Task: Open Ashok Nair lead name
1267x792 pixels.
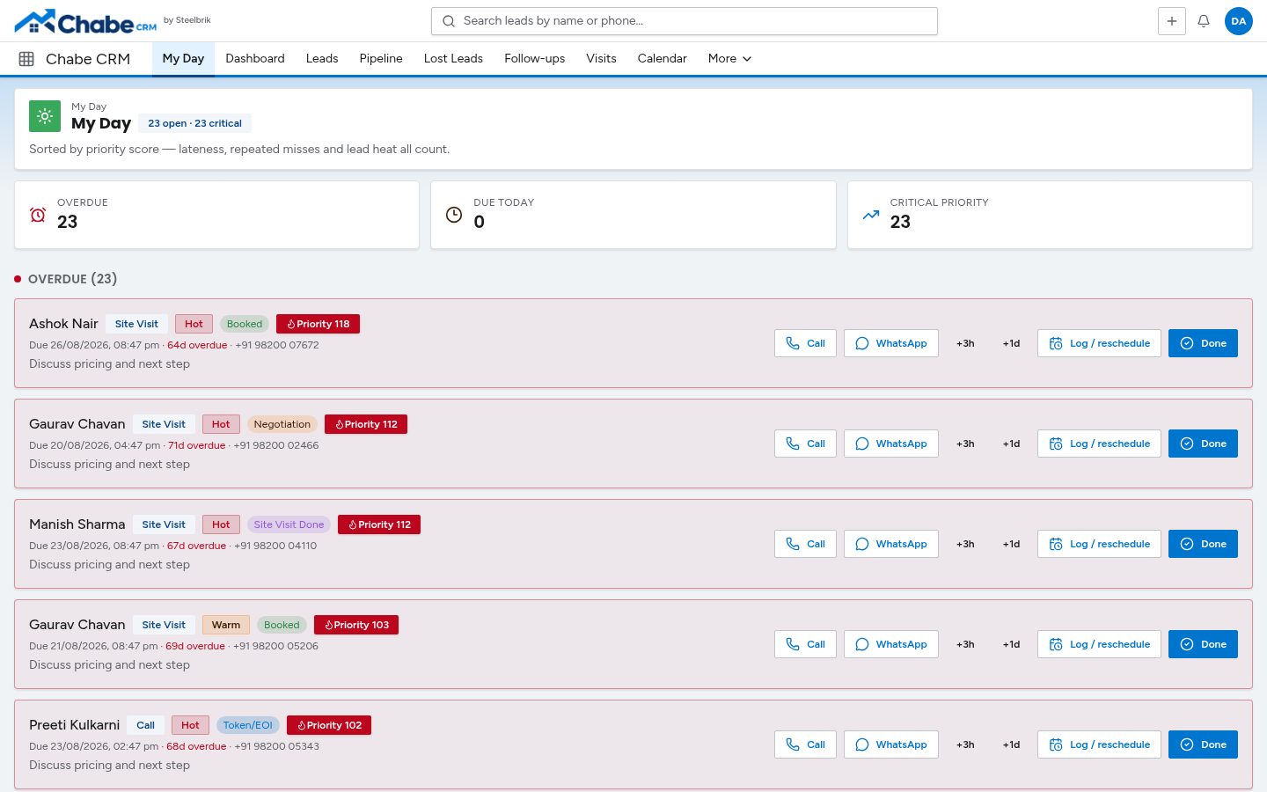Action: click(63, 324)
